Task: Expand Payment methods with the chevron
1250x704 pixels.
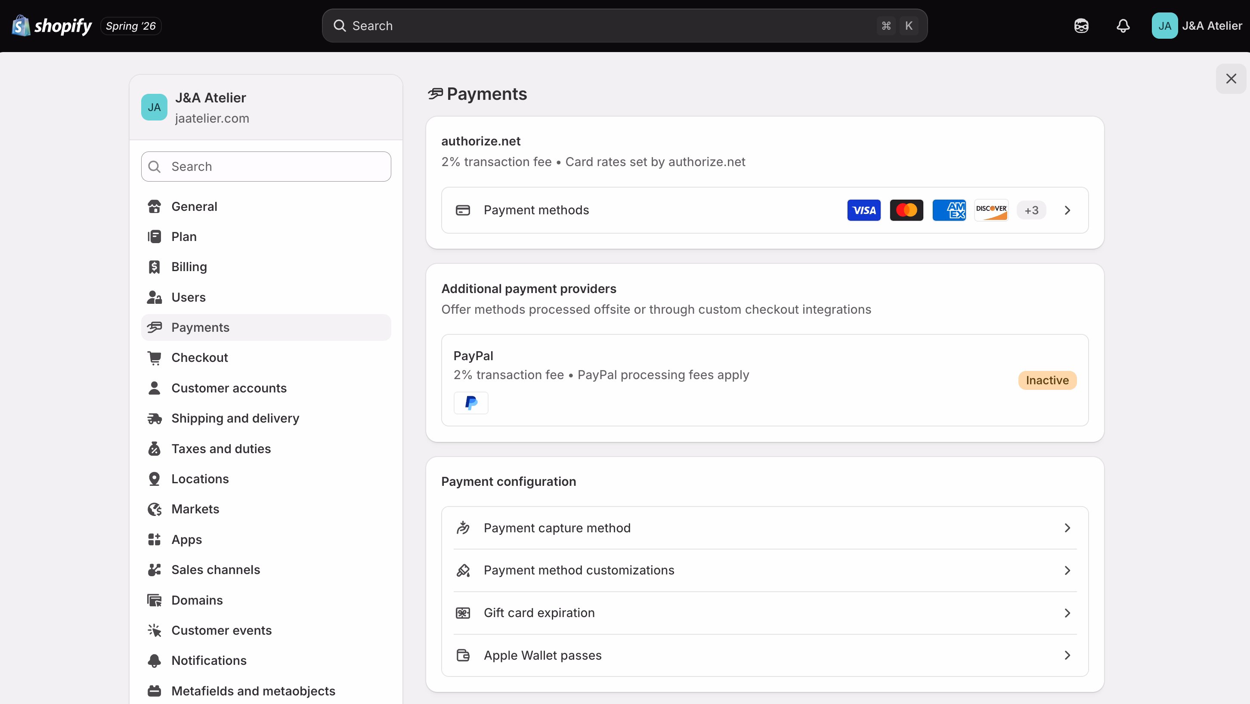Action: [x=1067, y=210]
